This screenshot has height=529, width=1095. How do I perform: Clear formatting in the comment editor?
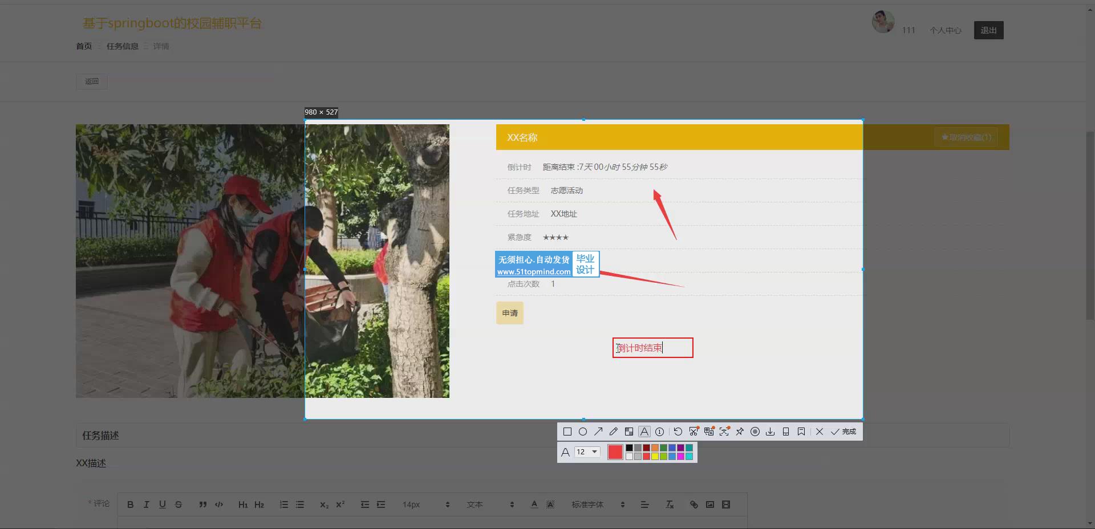click(670, 504)
